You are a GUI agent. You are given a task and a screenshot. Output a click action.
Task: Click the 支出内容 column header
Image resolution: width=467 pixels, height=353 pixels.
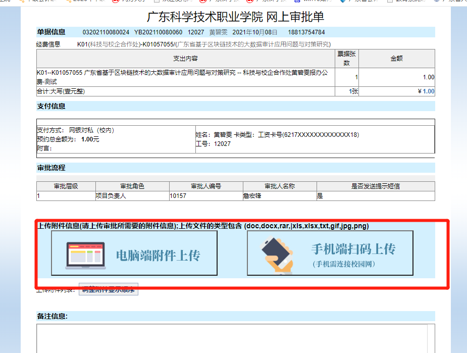pyautogui.click(x=186, y=59)
